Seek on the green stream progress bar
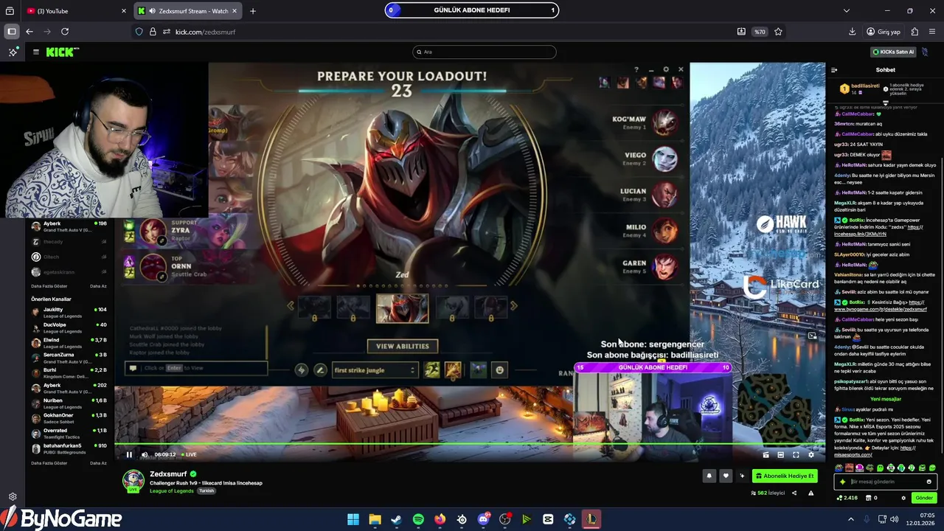This screenshot has width=944, height=531. tap(470, 444)
